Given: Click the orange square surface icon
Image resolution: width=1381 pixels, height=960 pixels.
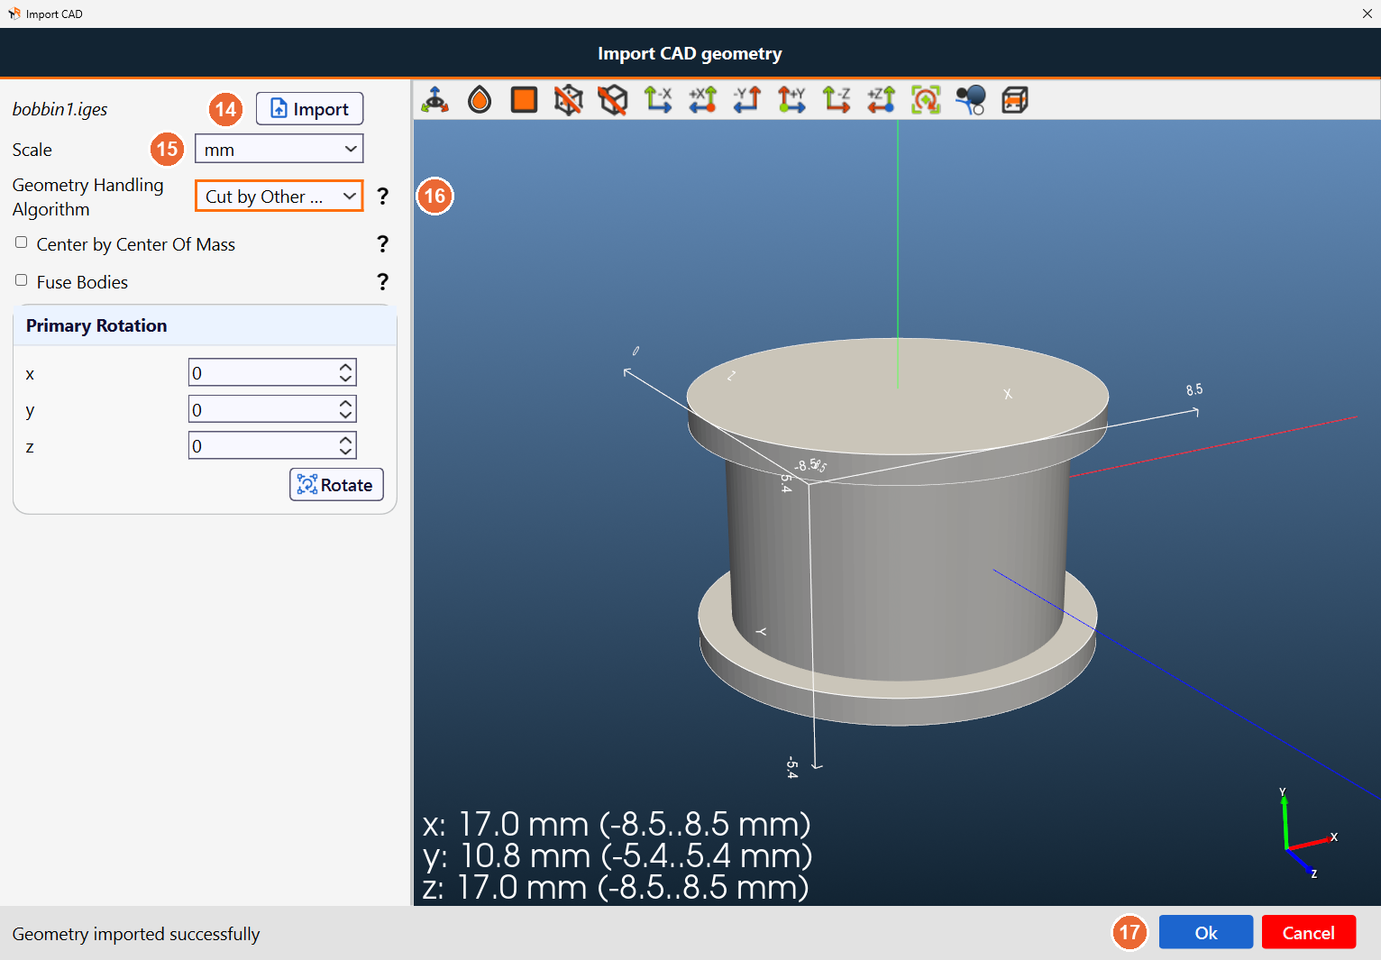Looking at the screenshot, I should coord(524,100).
